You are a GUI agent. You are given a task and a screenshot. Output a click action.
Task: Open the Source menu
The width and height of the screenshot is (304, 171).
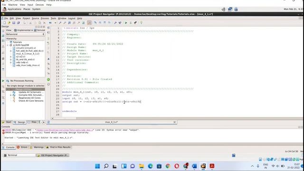pyautogui.click(x=35, y=19)
